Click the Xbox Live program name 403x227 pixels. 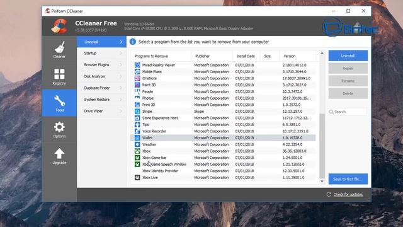[x=150, y=178]
